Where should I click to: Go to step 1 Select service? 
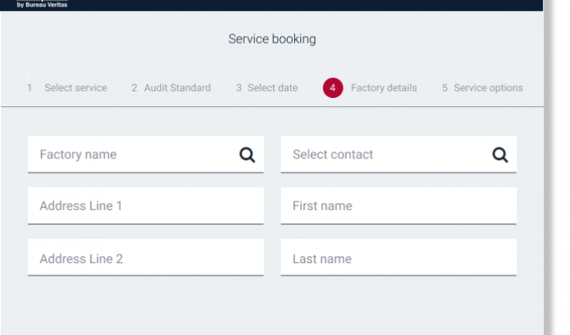click(67, 88)
